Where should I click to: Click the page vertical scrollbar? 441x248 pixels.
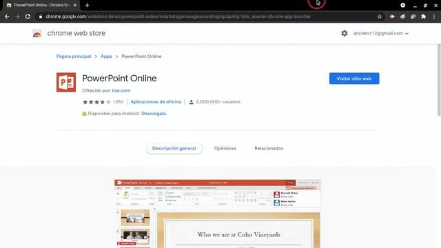tap(439, 80)
